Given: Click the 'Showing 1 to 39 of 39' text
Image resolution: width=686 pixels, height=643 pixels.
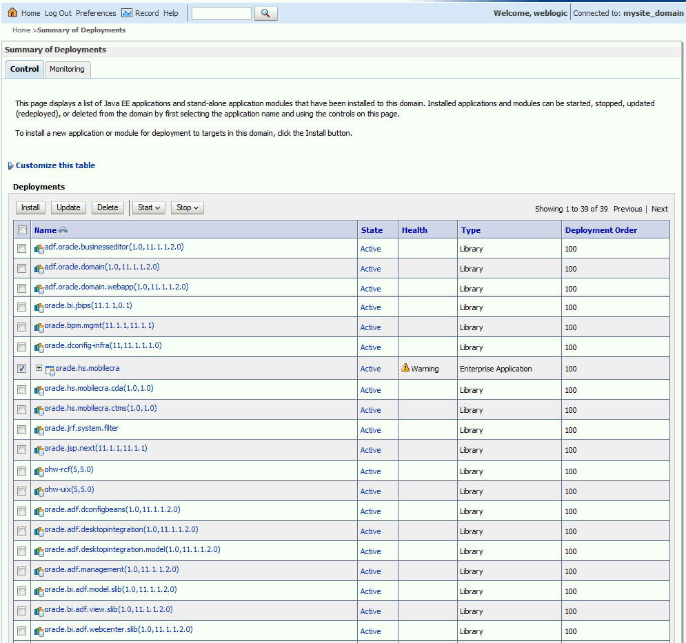Looking at the screenshot, I should [572, 209].
